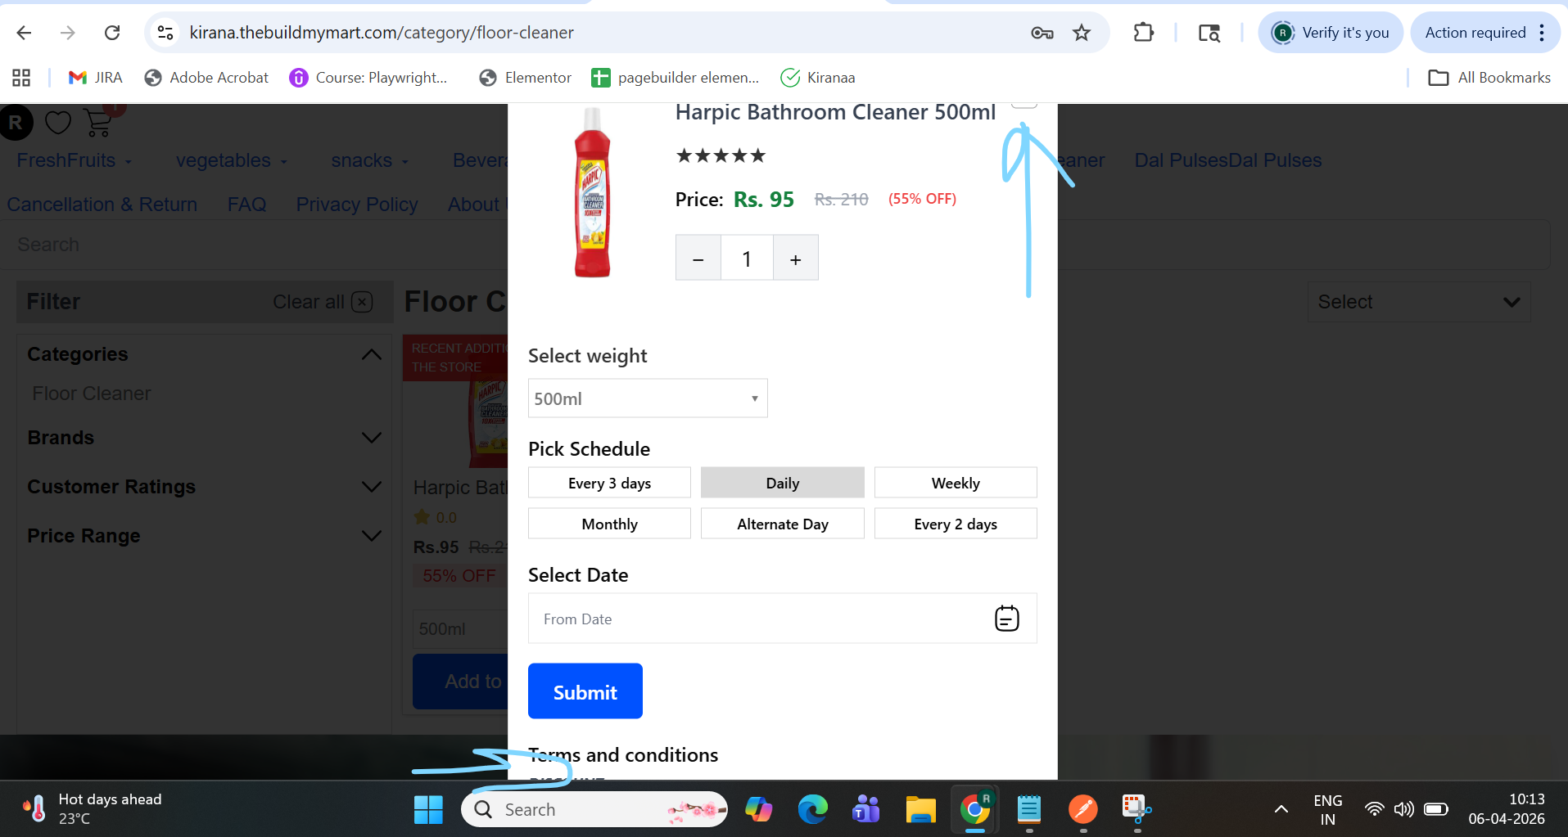The height and width of the screenshot is (837, 1568).
Task: Launch Microsoft Edge from the taskbar
Action: [x=813, y=810]
